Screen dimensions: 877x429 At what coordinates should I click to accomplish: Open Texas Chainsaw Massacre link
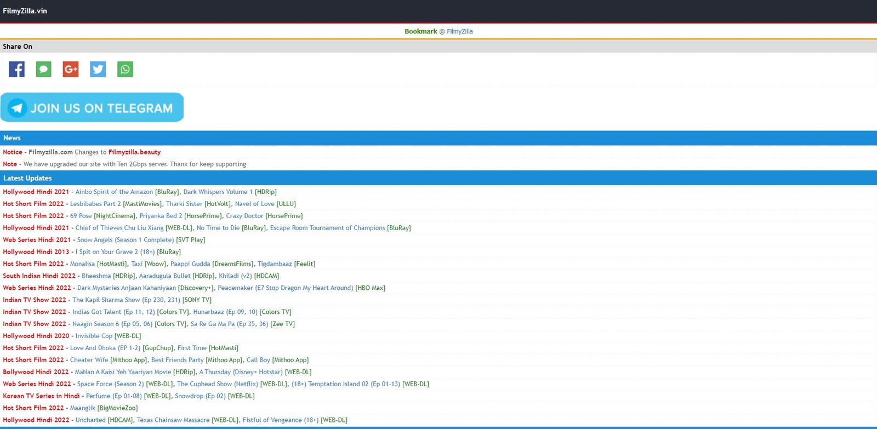pyautogui.click(x=173, y=421)
